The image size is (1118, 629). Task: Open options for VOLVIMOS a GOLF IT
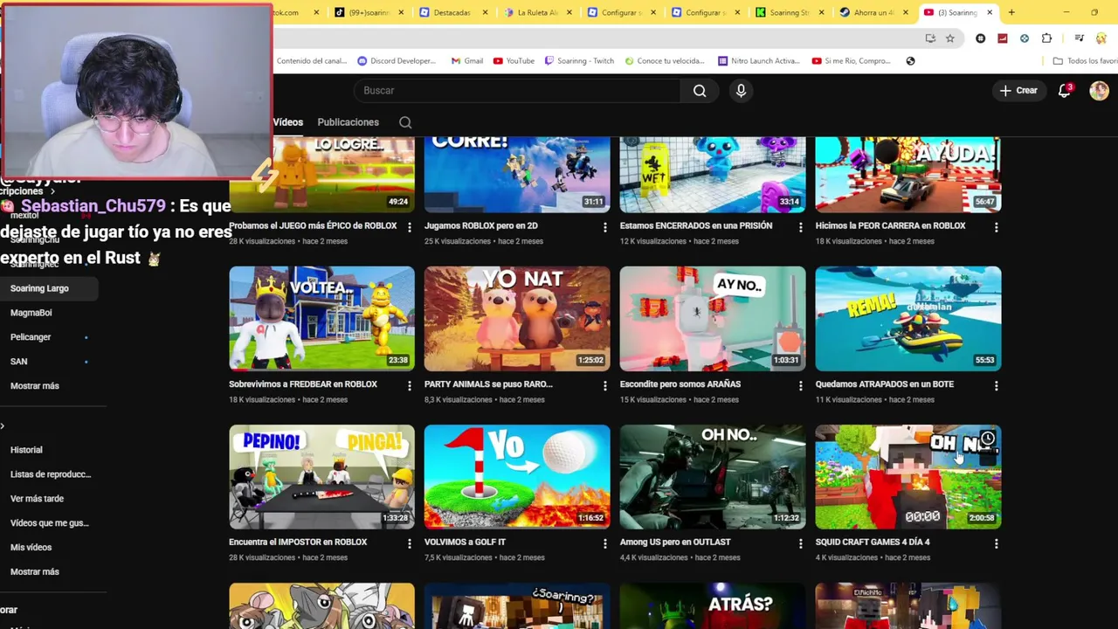tap(605, 543)
